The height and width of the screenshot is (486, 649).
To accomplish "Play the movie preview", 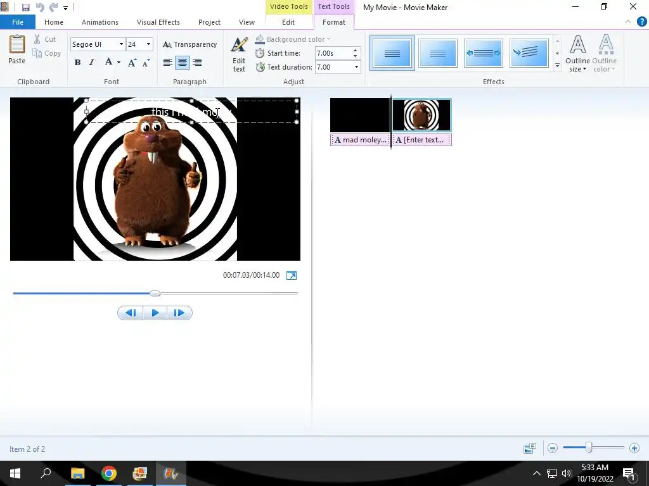I will click(155, 313).
